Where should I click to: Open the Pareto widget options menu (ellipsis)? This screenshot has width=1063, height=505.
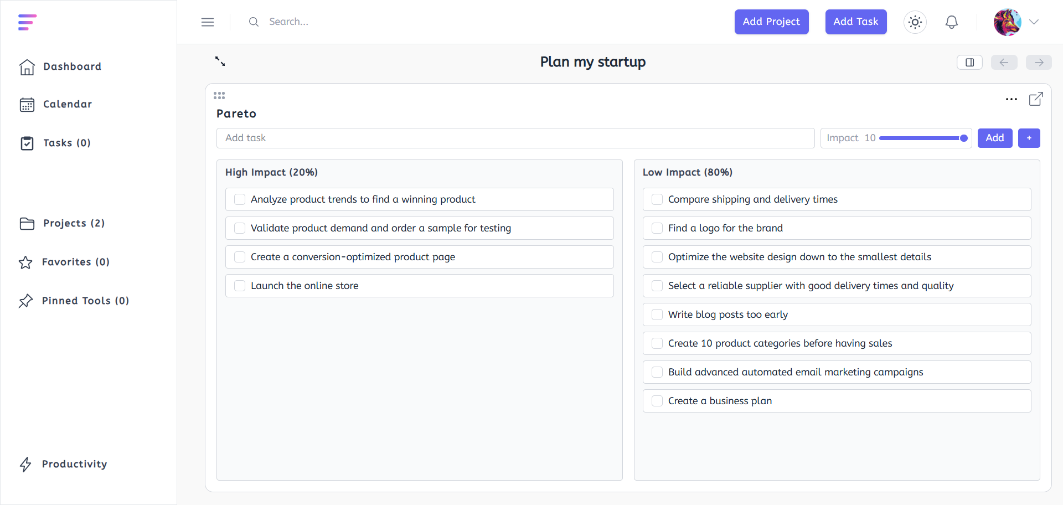click(x=1011, y=99)
